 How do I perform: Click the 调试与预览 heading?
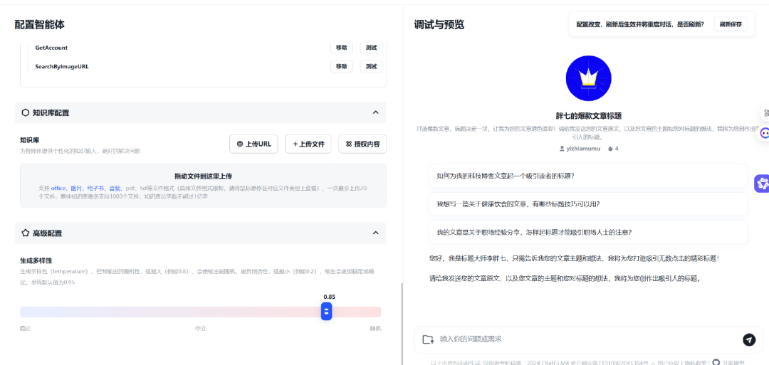click(439, 24)
